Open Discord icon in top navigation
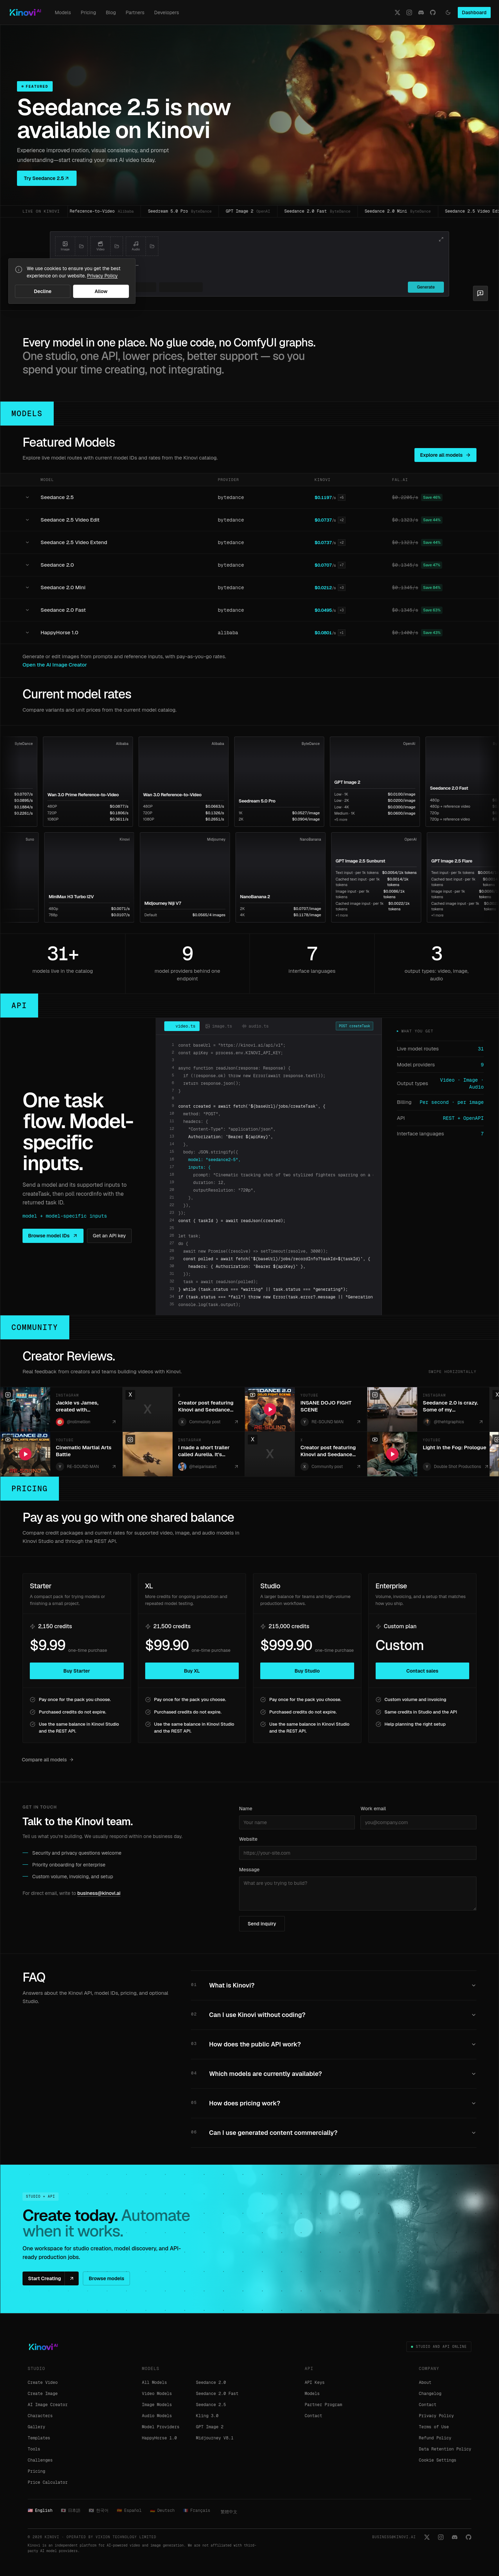Viewport: 499px width, 2576px height. coord(421,13)
